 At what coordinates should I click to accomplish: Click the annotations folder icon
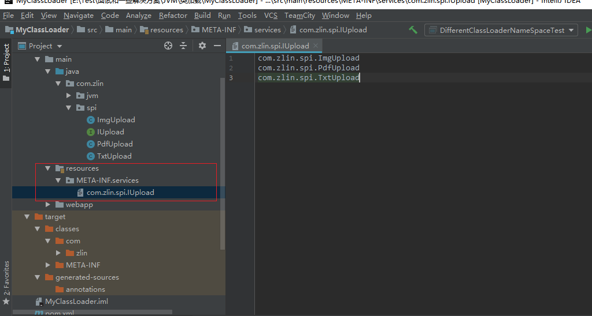[x=60, y=289]
